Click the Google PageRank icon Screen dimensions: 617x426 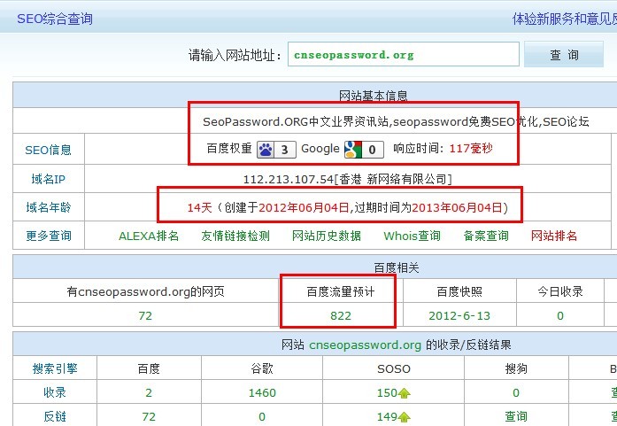click(353, 150)
